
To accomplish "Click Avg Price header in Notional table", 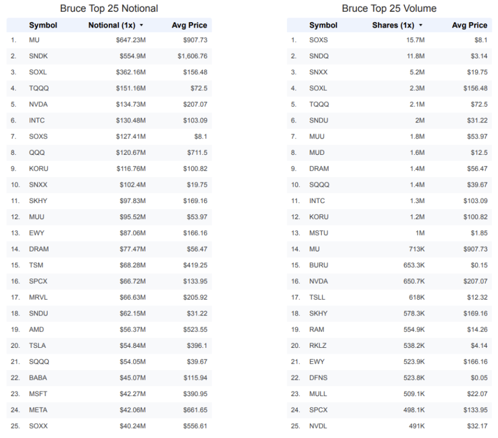I will (189, 25).
